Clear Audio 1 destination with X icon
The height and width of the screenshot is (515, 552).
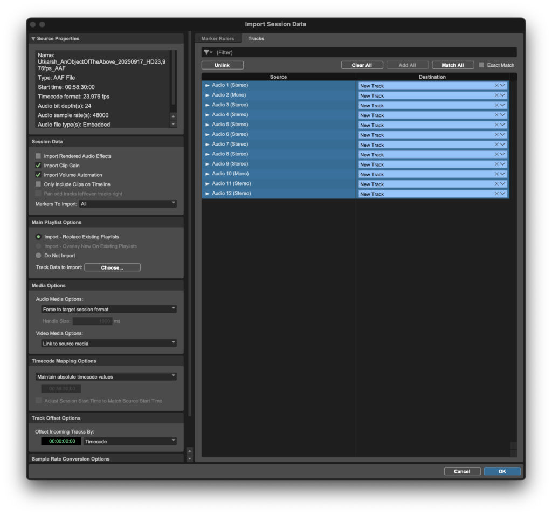point(496,85)
